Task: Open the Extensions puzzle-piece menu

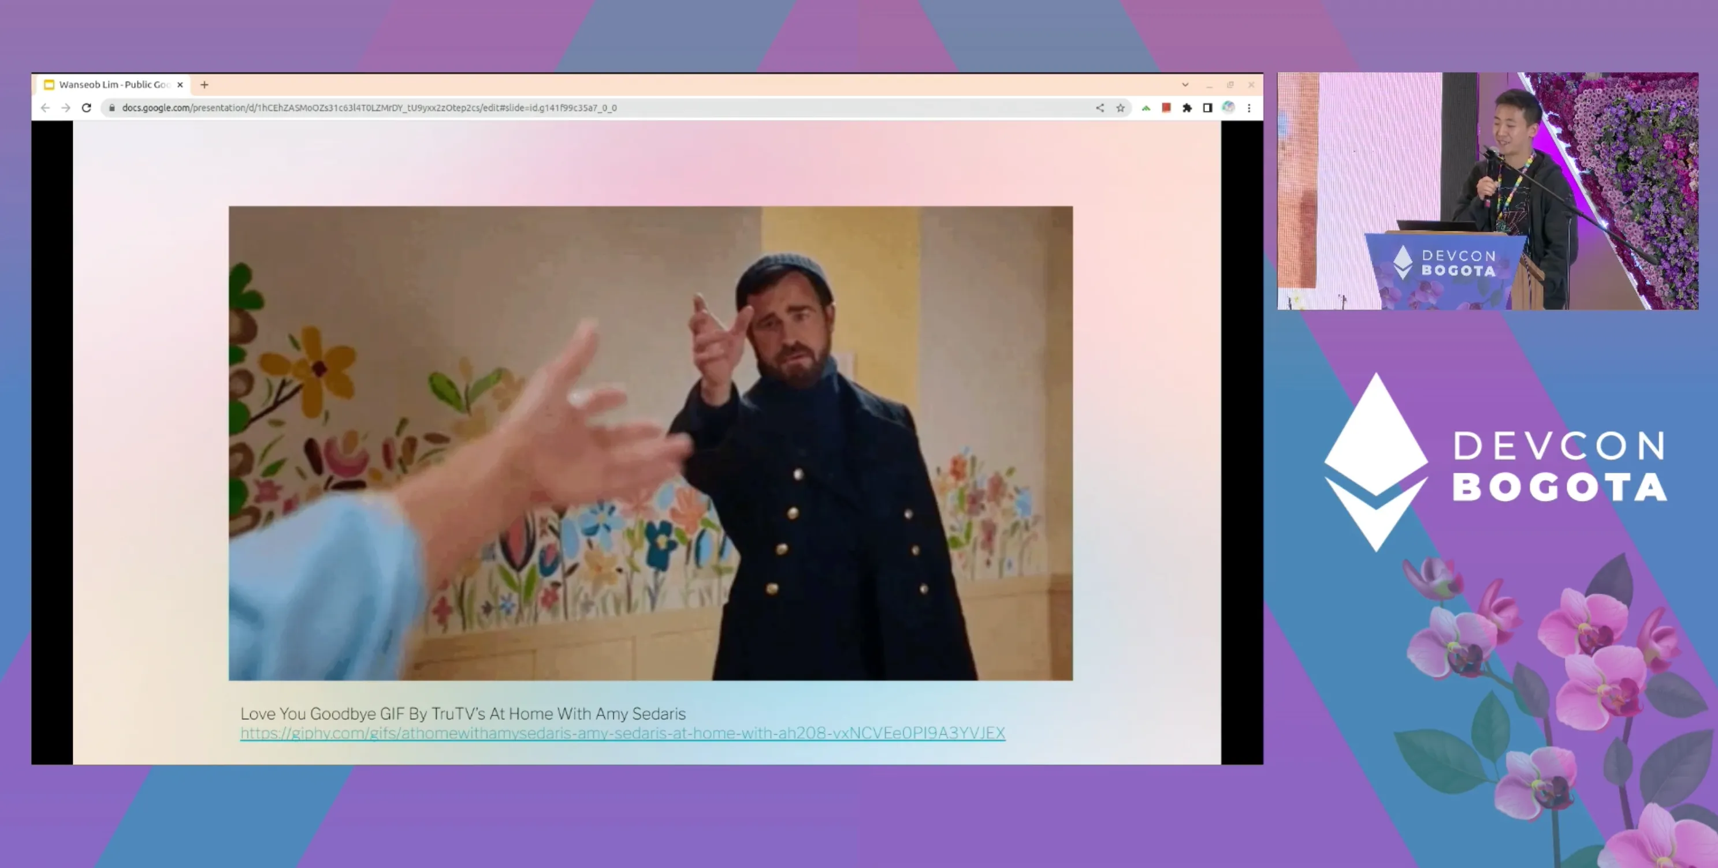Action: coord(1187,107)
